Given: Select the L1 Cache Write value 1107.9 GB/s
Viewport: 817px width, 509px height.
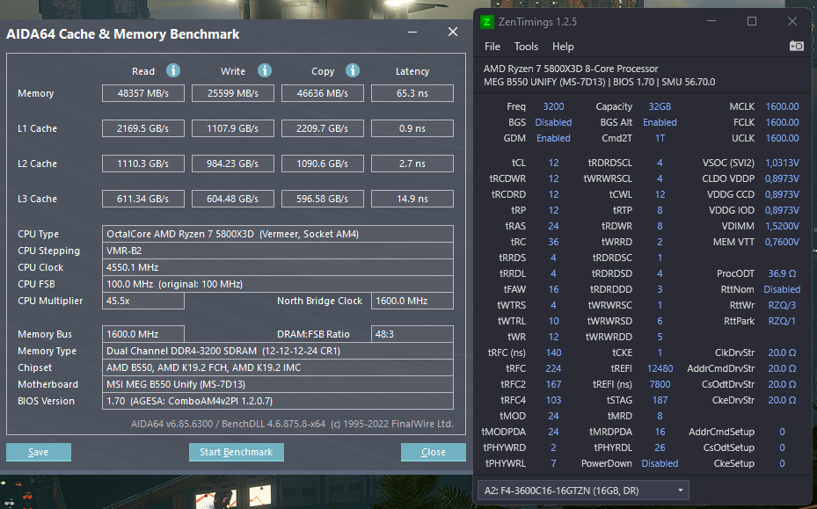Looking at the screenshot, I should [233, 128].
